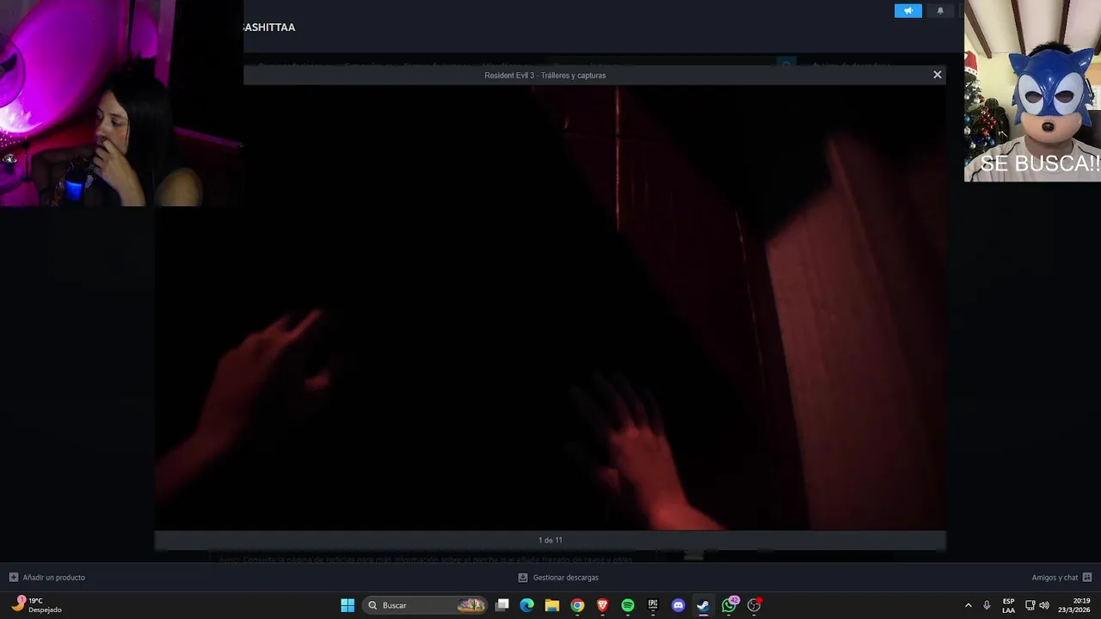Click the friends chat icon in the Steam footer
Screen dimensions: 1101x619
[x=1087, y=578]
